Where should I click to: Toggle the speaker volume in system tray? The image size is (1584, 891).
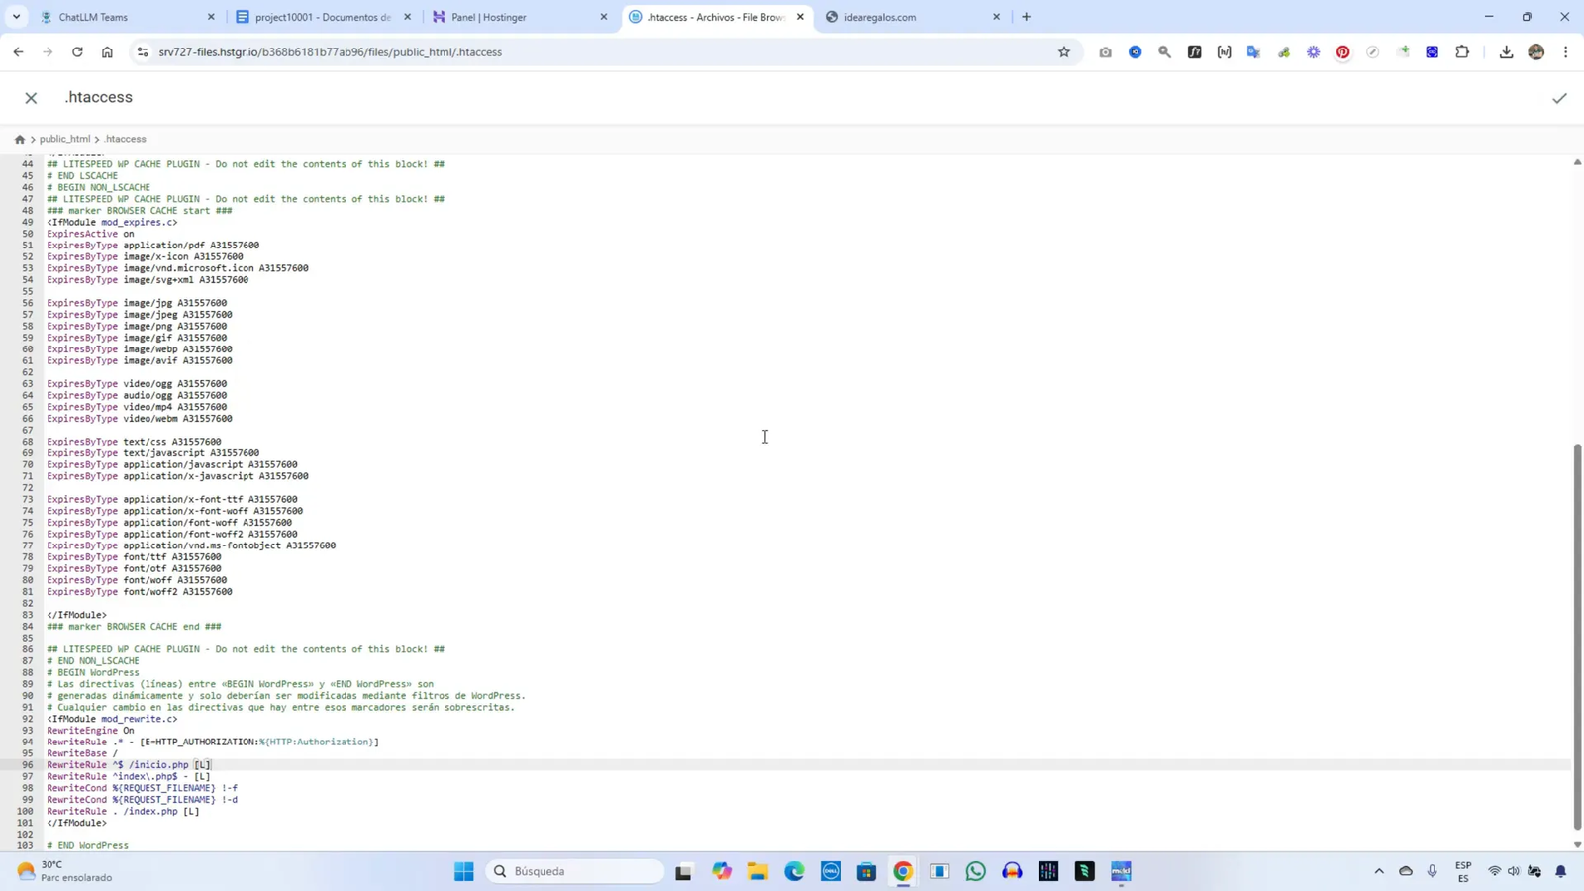point(1515,872)
